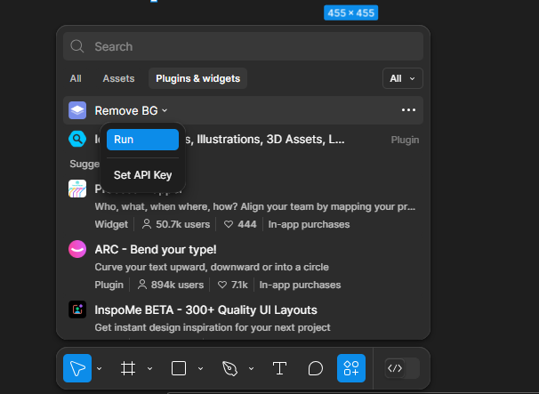The image size is (539, 394).
Task: Click the Remove BG plugin icon
Action: [77, 110]
